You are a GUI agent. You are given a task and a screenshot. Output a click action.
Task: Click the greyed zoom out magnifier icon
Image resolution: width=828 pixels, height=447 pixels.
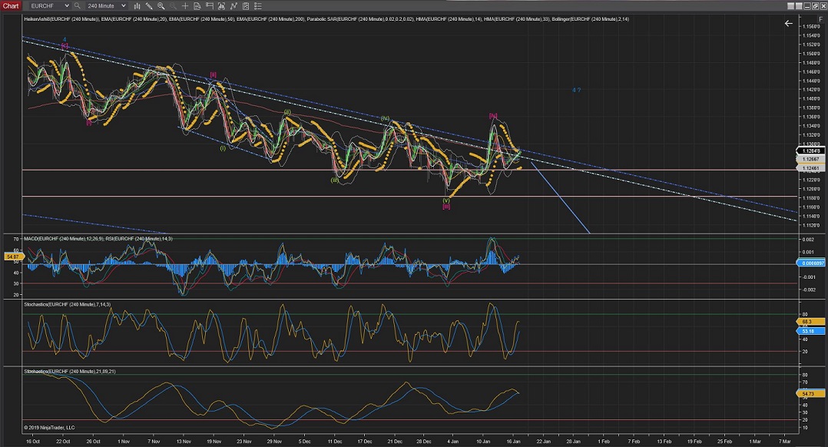[173, 6]
